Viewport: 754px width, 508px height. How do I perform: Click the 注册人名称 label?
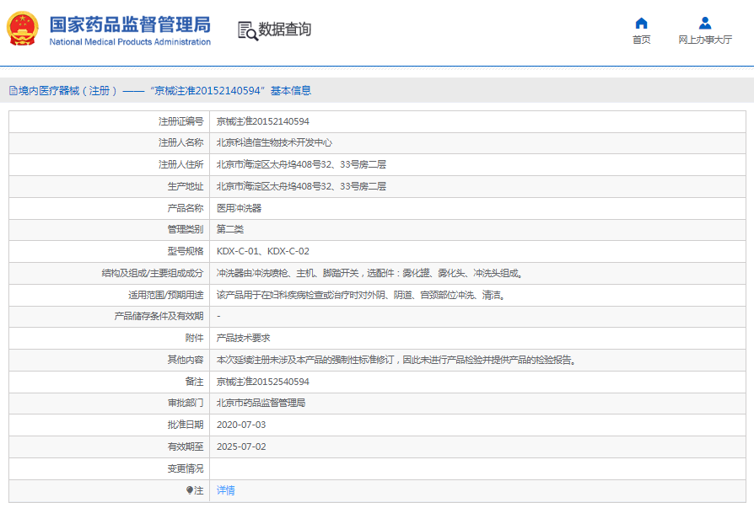tap(180, 142)
